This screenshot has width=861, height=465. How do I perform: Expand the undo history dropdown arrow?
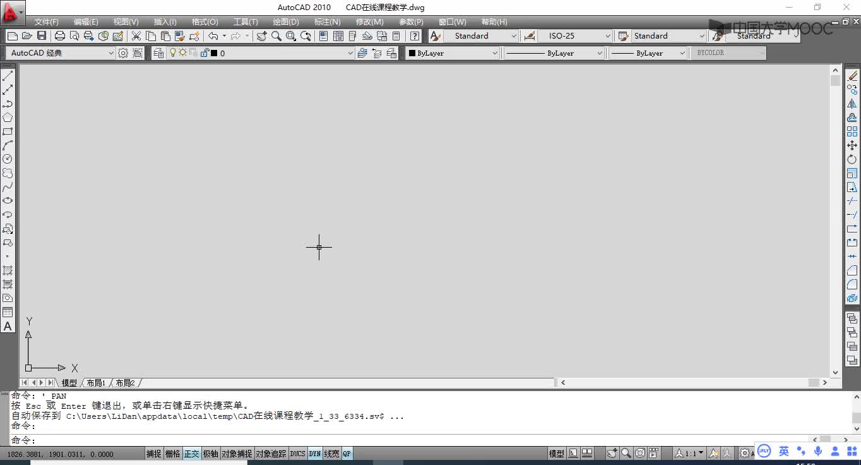click(x=224, y=36)
